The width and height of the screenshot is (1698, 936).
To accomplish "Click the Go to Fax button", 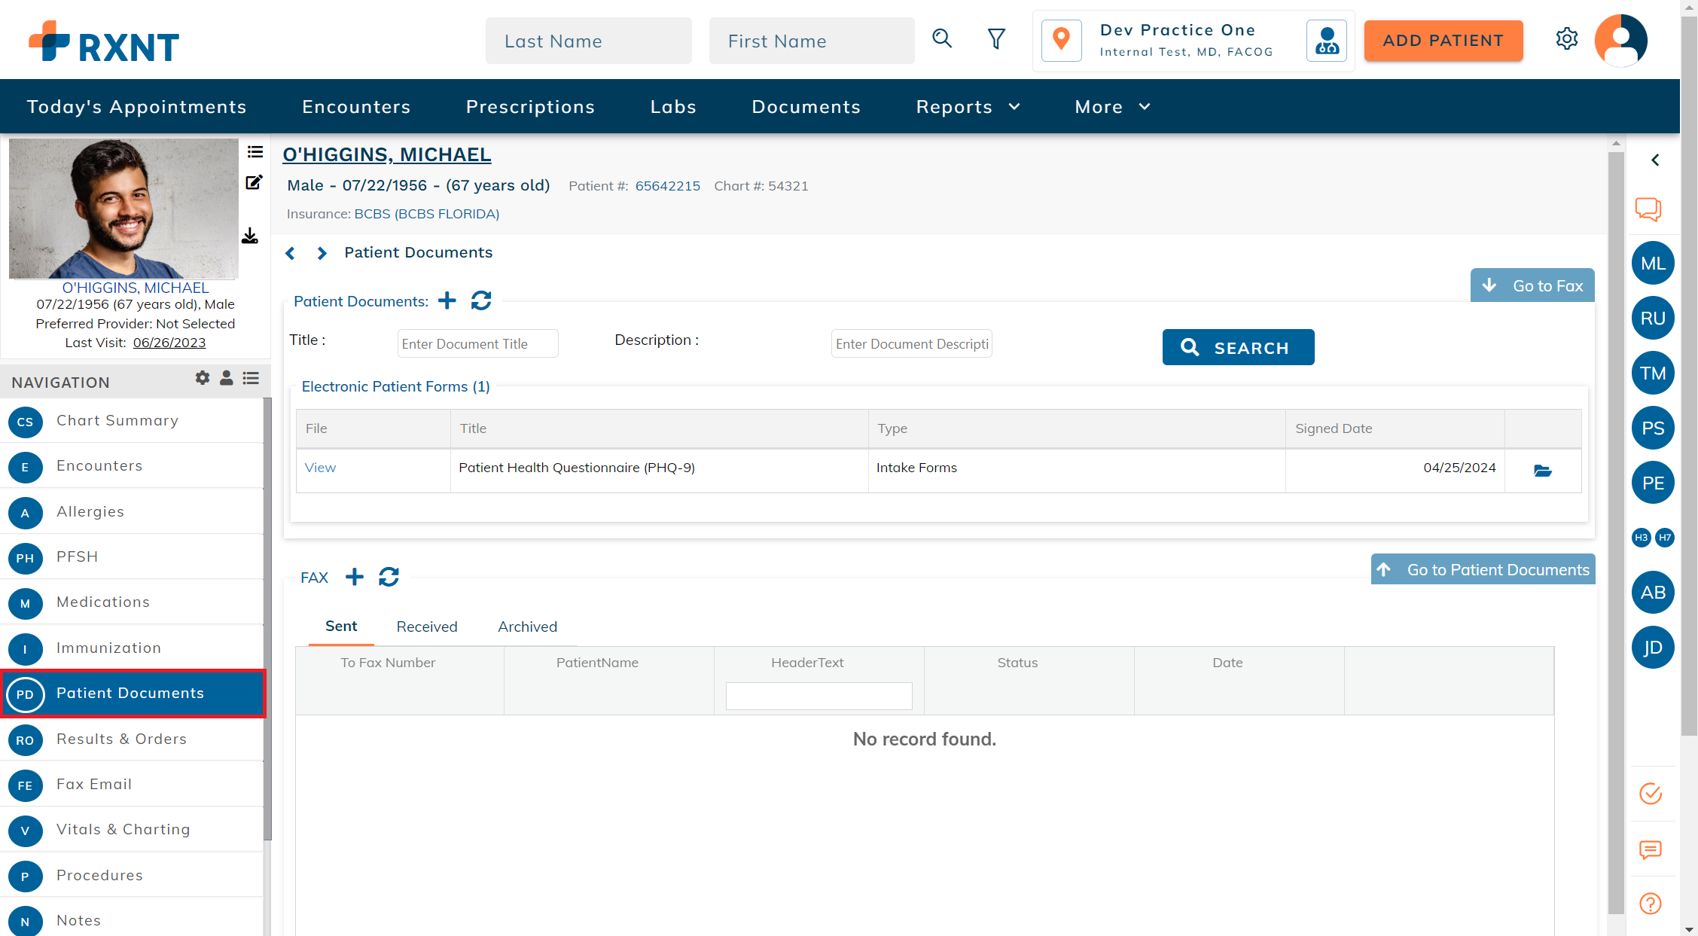I will (x=1532, y=285).
